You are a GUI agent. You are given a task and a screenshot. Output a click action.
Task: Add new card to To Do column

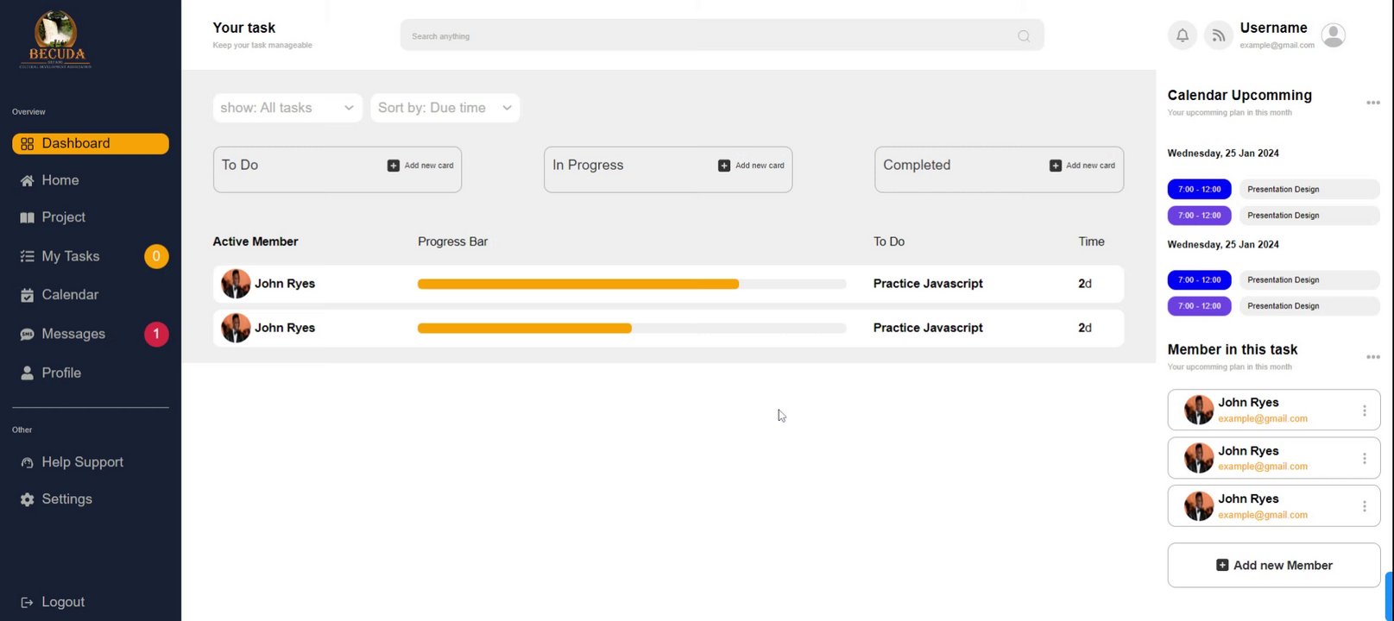coord(420,166)
